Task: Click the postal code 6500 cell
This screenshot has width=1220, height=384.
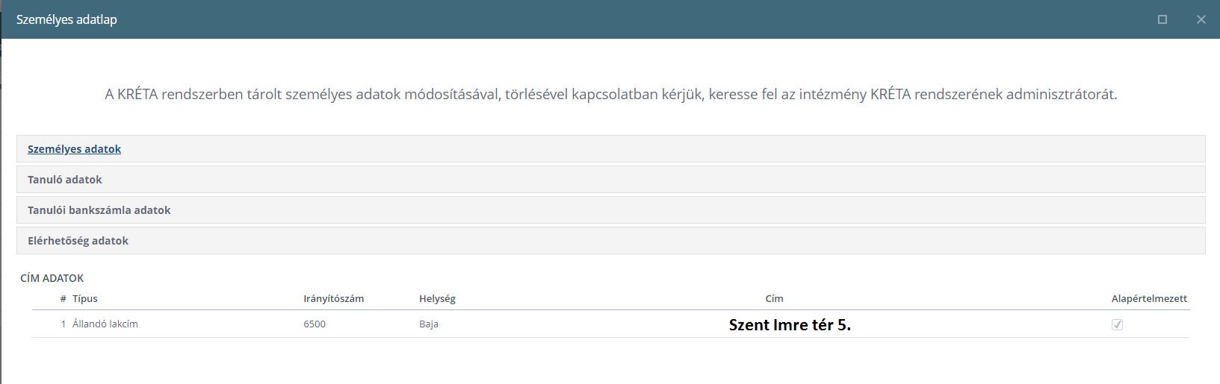Action: pyautogui.click(x=315, y=324)
